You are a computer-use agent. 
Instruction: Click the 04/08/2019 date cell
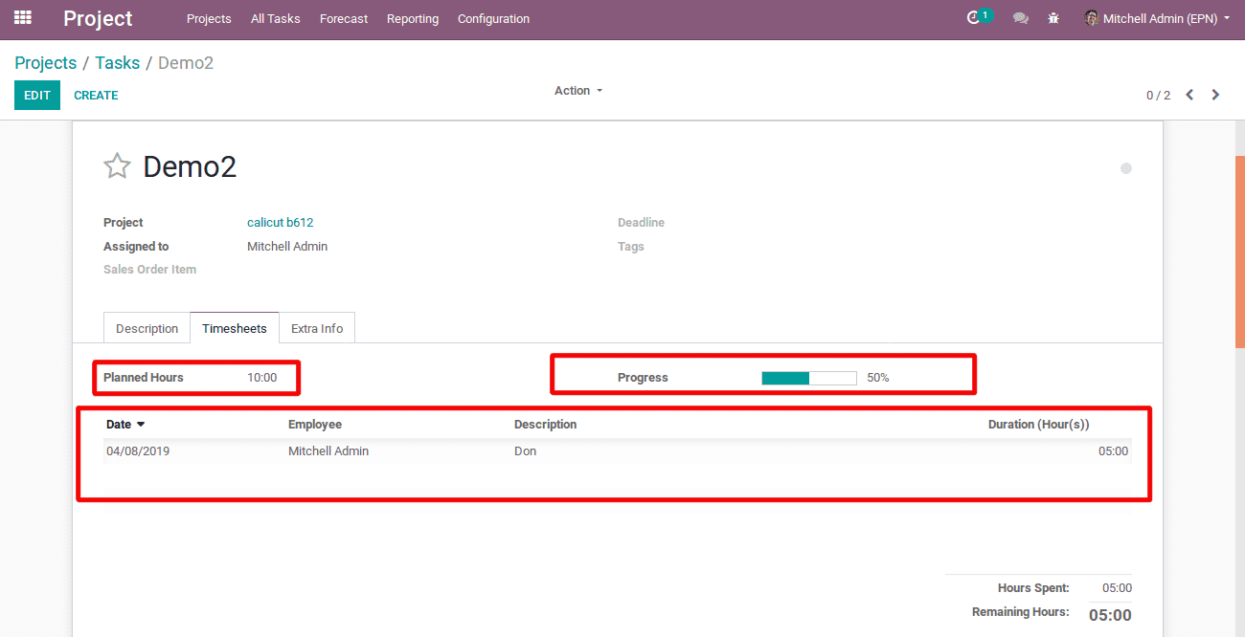point(138,451)
